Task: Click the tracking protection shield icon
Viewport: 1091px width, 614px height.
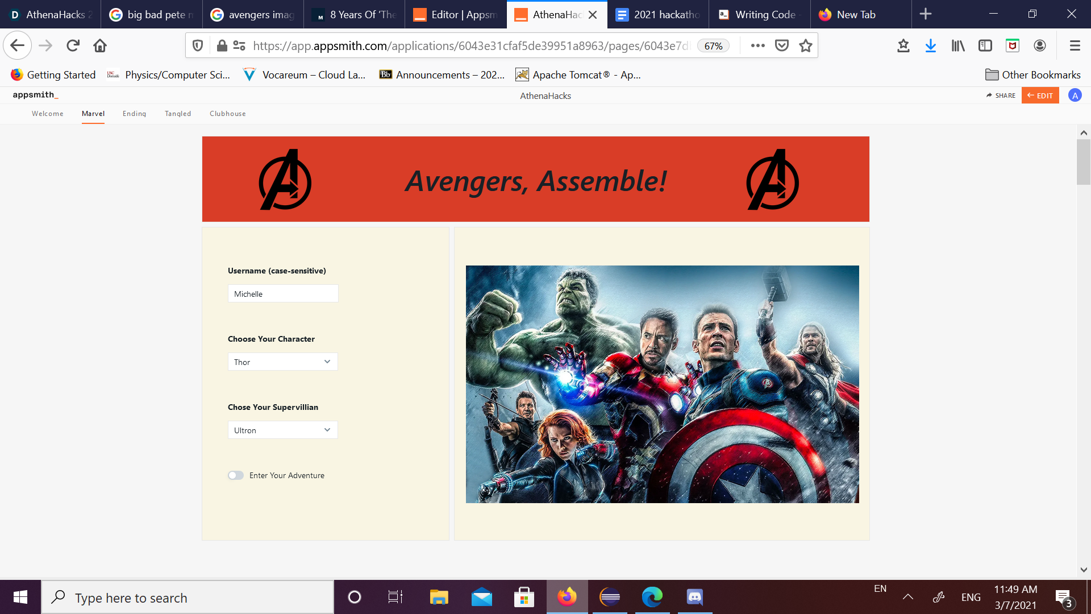Action: click(198, 45)
